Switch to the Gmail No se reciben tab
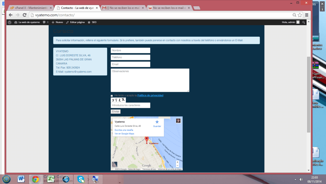 tap(123, 8)
